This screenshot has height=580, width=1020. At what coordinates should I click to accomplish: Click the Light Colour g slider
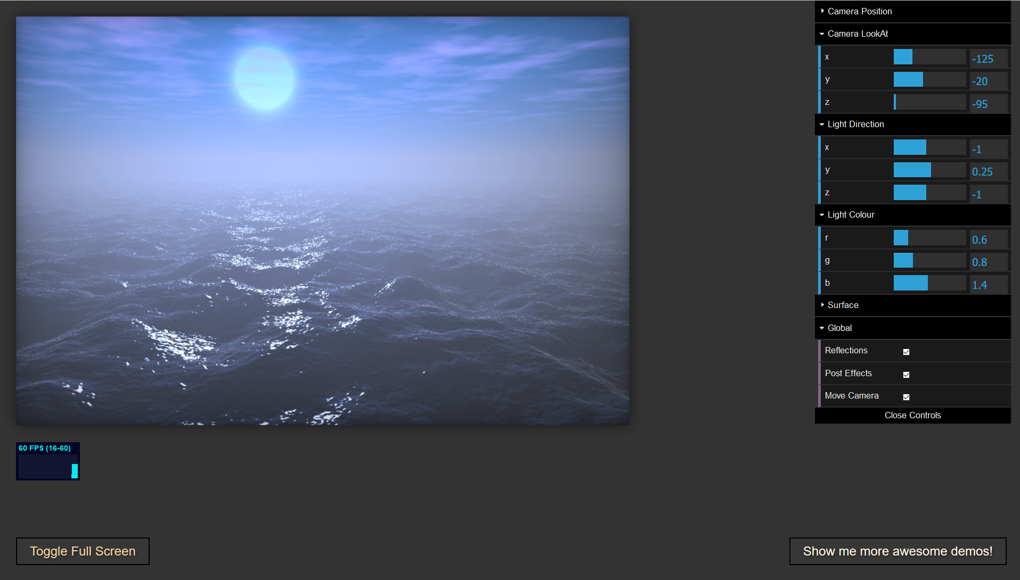point(929,260)
